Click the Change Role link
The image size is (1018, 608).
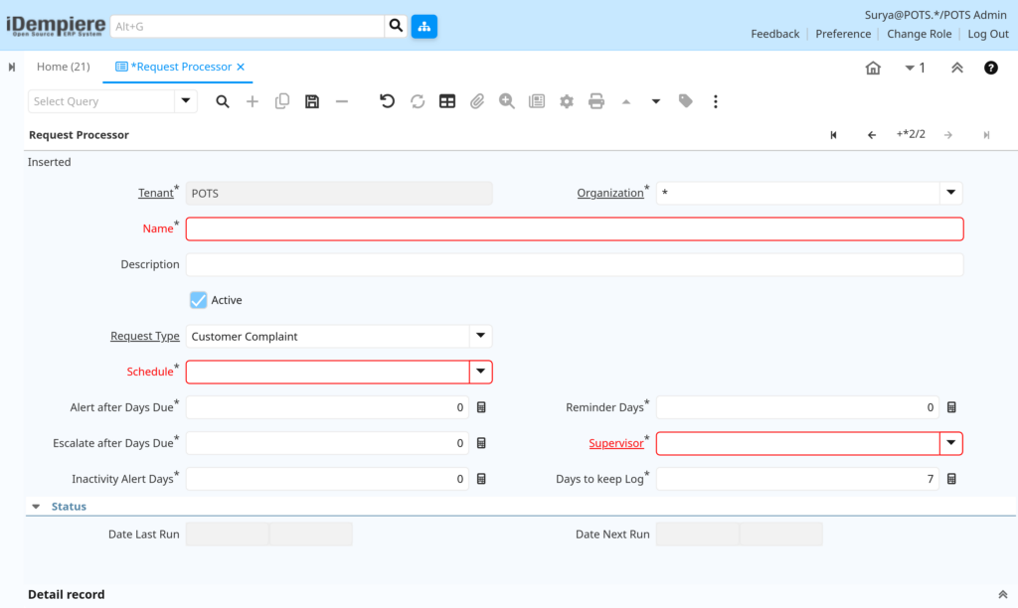(919, 34)
